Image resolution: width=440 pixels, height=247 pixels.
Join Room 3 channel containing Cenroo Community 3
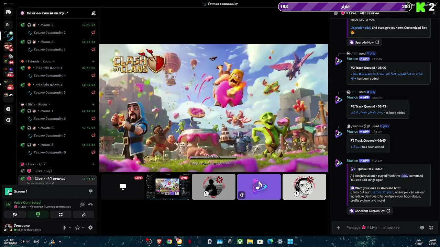point(58,42)
